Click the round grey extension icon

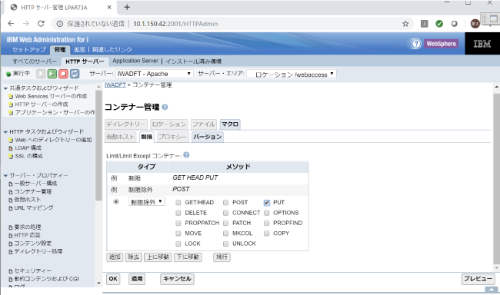[455, 24]
